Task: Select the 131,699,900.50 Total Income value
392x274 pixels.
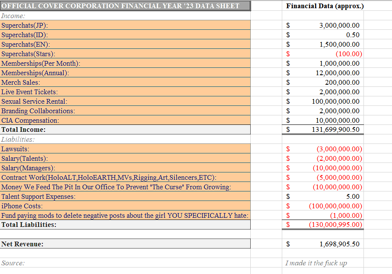Action: [x=335, y=129]
